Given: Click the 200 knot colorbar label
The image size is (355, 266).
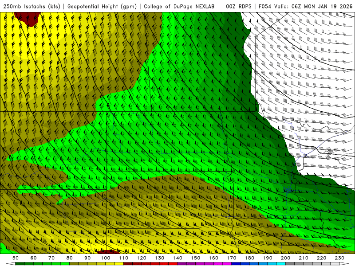Looking at the screenshot, I should (x=286, y=258).
